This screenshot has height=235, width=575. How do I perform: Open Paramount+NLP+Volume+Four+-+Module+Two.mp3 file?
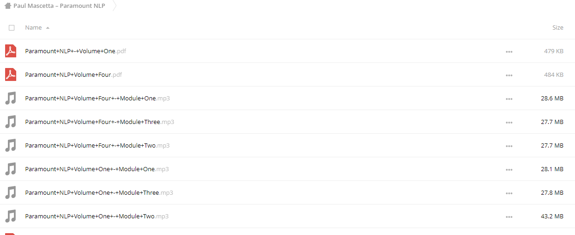(x=97, y=145)
